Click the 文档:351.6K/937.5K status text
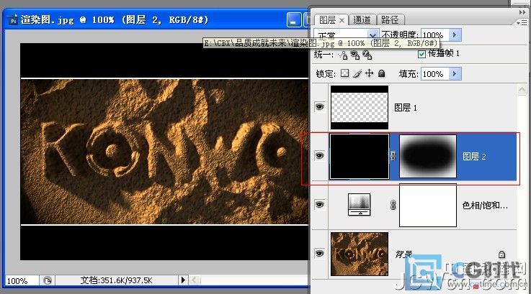 pyautogui.click(x=116, y=280)
